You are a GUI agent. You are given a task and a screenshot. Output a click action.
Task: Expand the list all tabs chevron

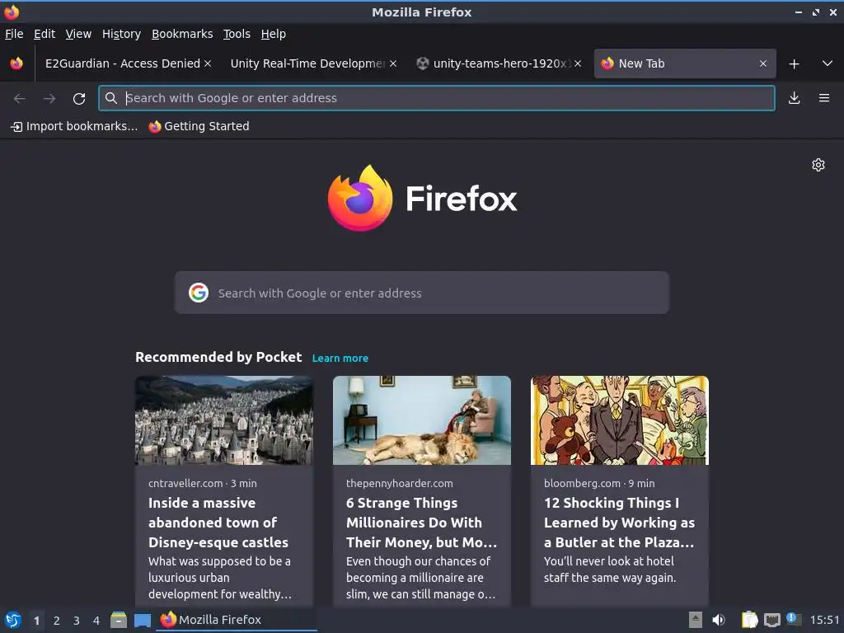[x=828, y=63]
